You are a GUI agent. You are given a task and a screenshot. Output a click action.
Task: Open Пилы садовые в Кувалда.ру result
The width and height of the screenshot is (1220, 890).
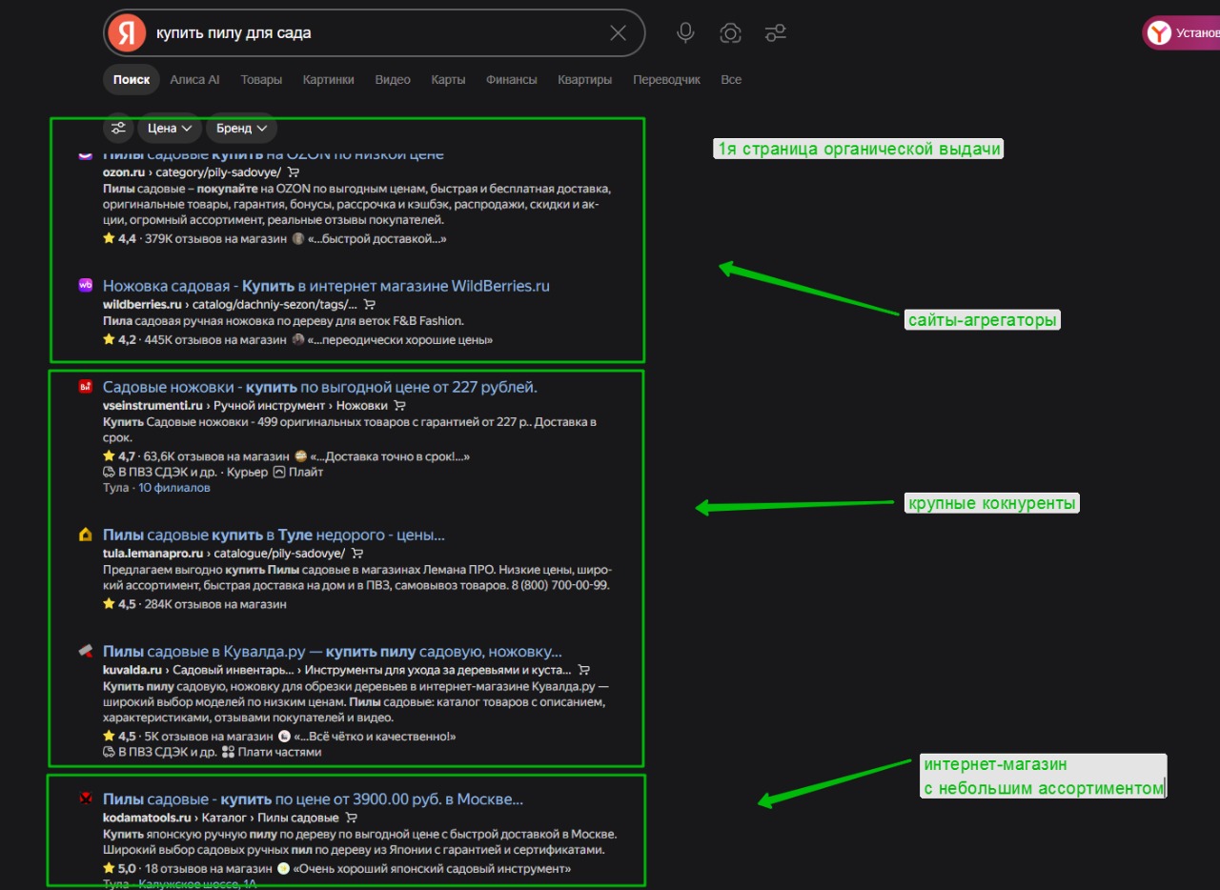point(333,652)
